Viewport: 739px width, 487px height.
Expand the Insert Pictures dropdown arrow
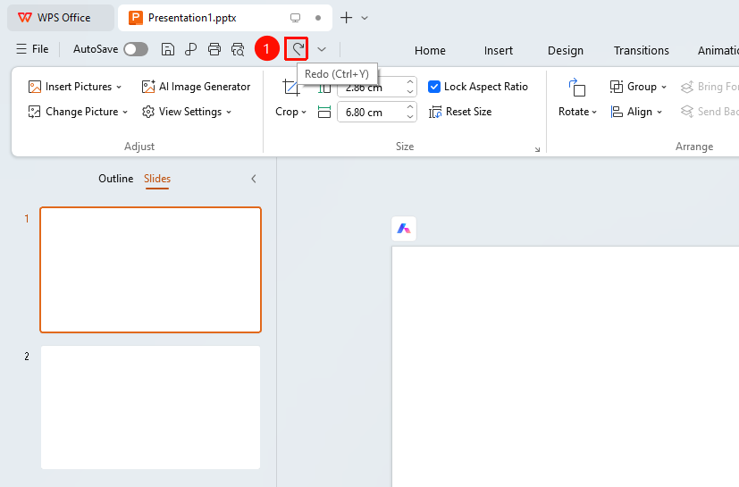119,88
